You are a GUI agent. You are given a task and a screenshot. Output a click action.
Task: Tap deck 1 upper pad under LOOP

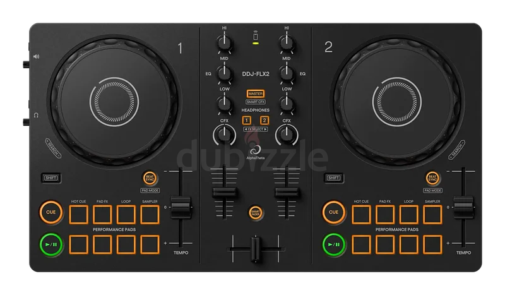[x=126, y=214]
